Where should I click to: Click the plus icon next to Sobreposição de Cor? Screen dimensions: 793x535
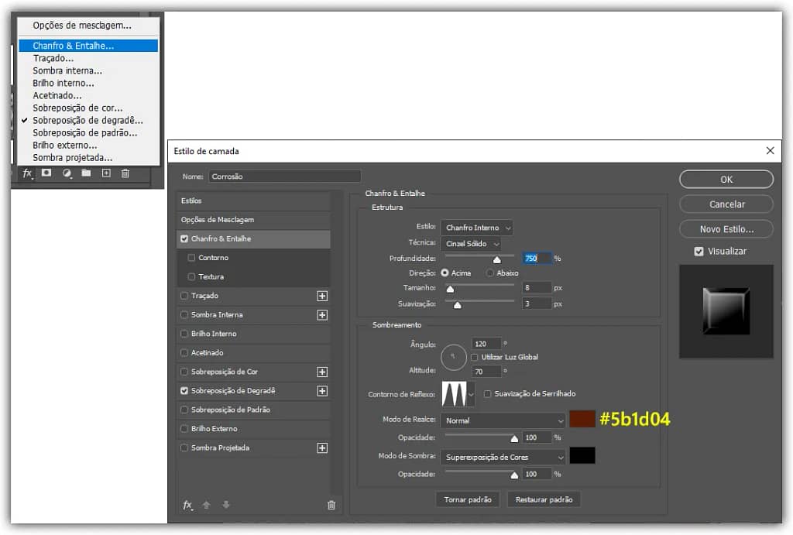[x=322, y=372]
